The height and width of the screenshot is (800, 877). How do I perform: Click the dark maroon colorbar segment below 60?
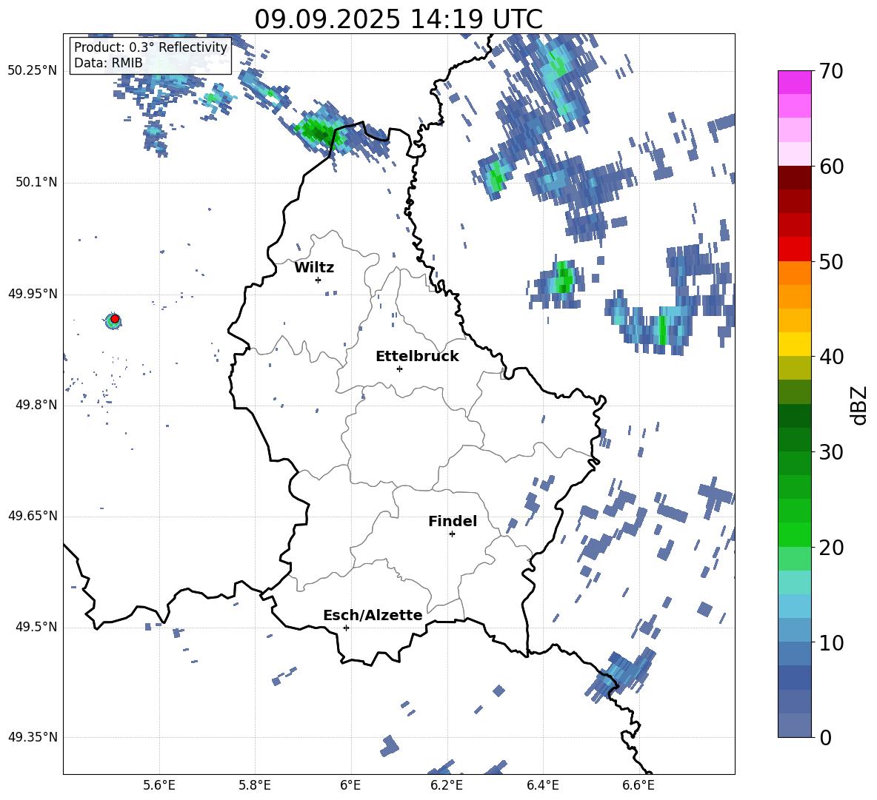point(794,178)
